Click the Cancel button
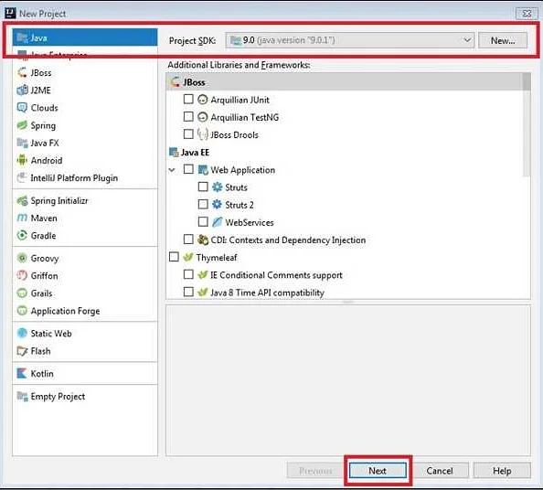543x490 pixels. (440, 471)
